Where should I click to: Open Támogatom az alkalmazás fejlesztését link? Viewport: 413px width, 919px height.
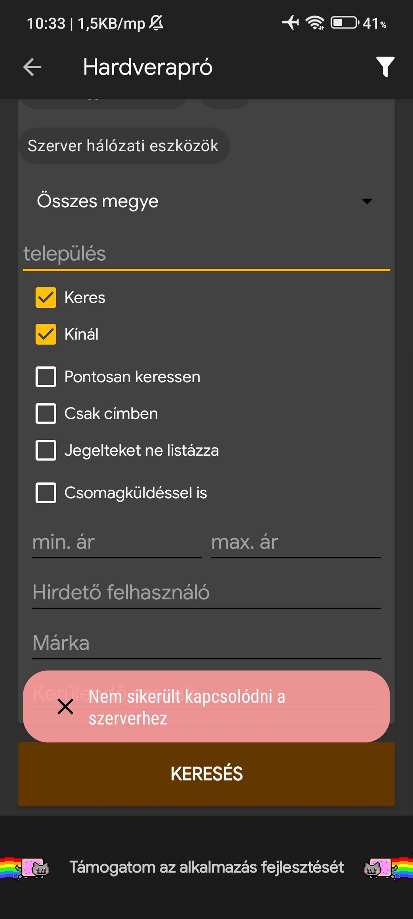pos(206,867)
